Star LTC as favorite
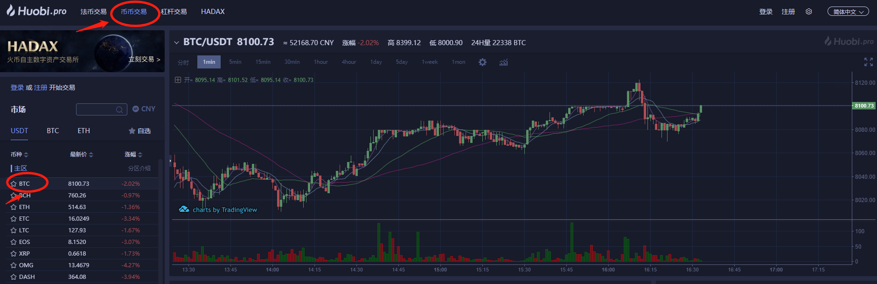877x284 pixels. click(14, 230)
